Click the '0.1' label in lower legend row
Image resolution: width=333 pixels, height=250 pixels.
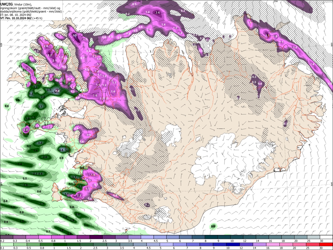pos(2,248)
